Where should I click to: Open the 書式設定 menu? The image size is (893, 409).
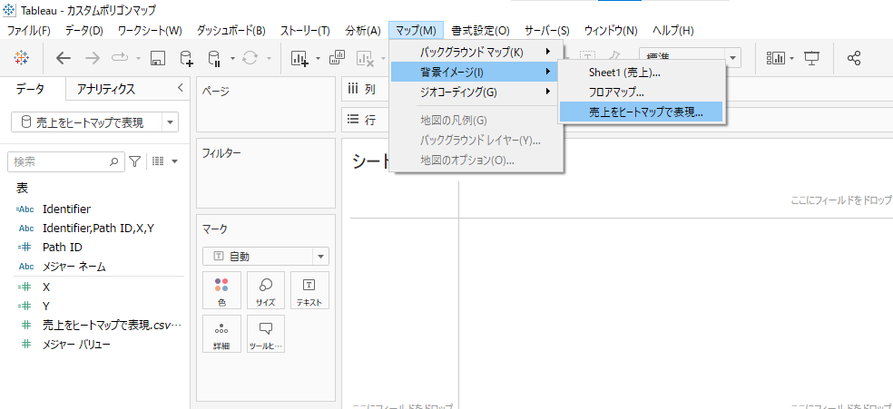tap(480, 31)
